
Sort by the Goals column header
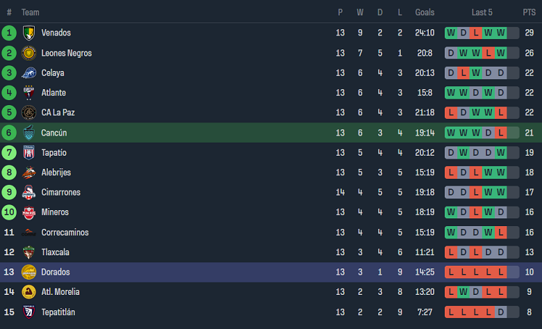pyautogui.click(x=425, y=13)
